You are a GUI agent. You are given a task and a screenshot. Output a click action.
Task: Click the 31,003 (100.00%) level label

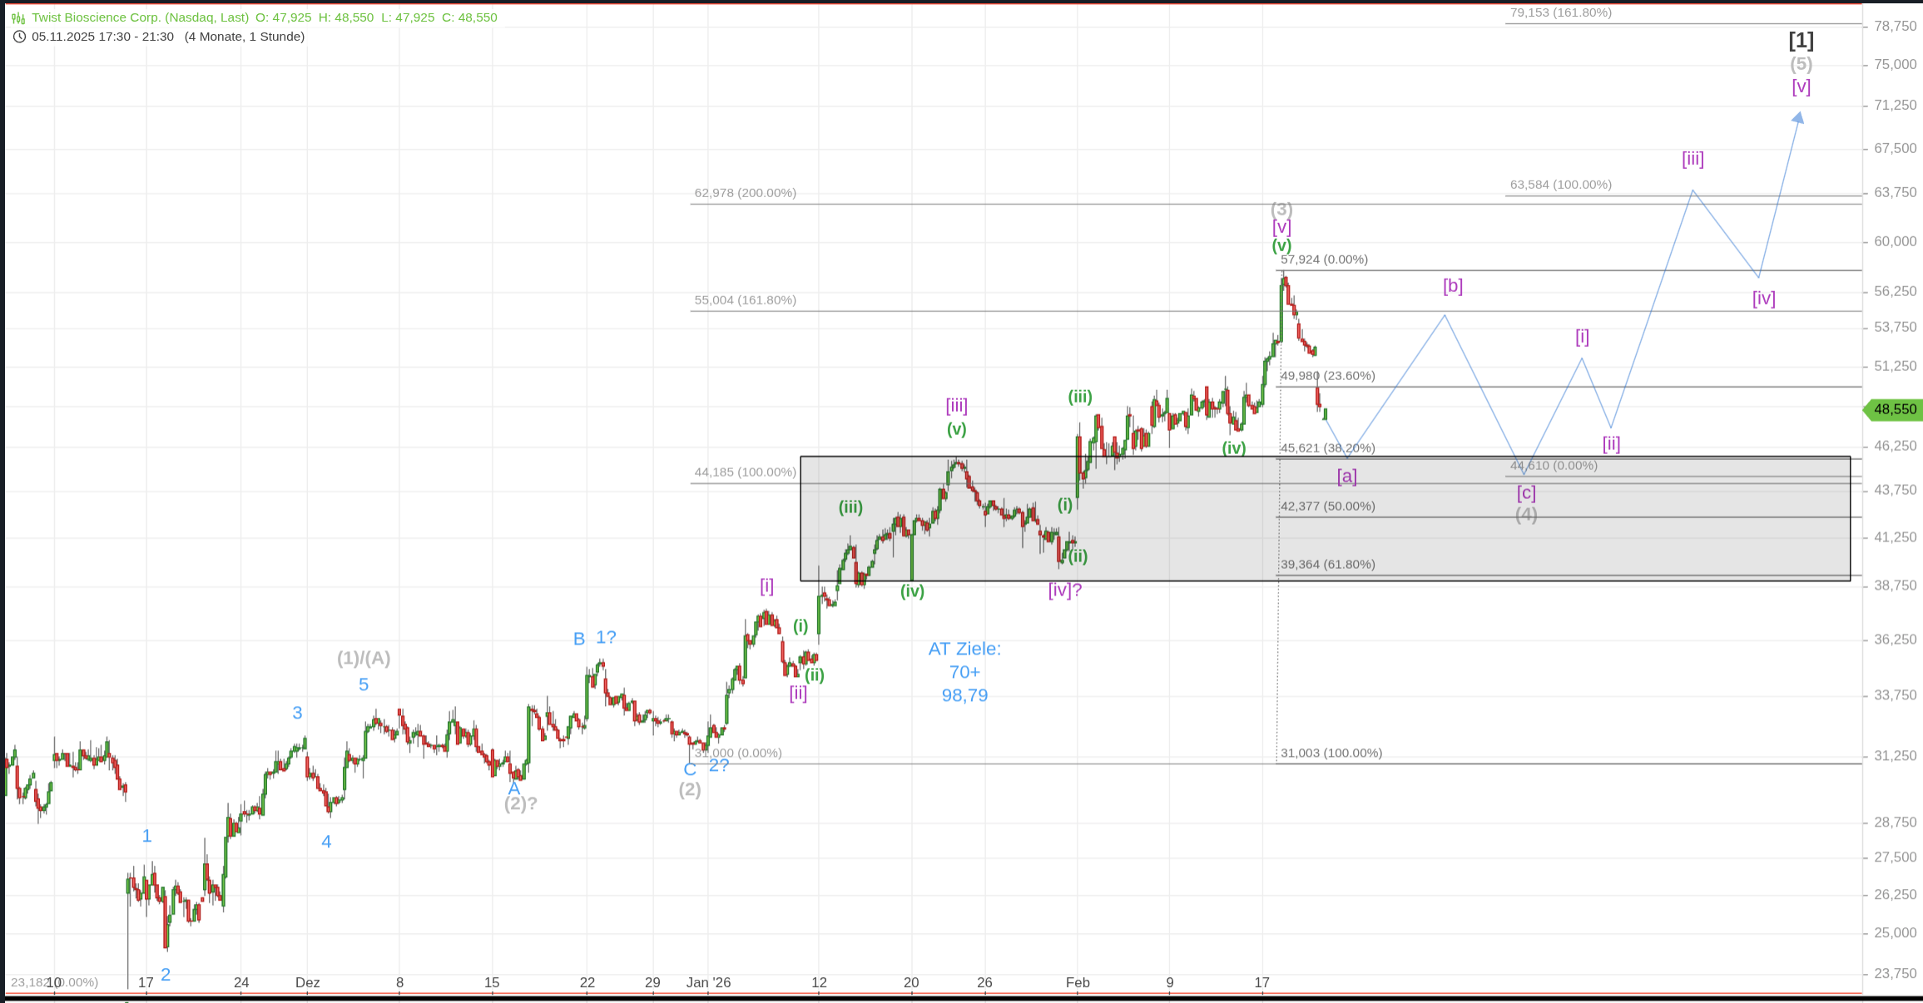click(x=1331, y=753)
